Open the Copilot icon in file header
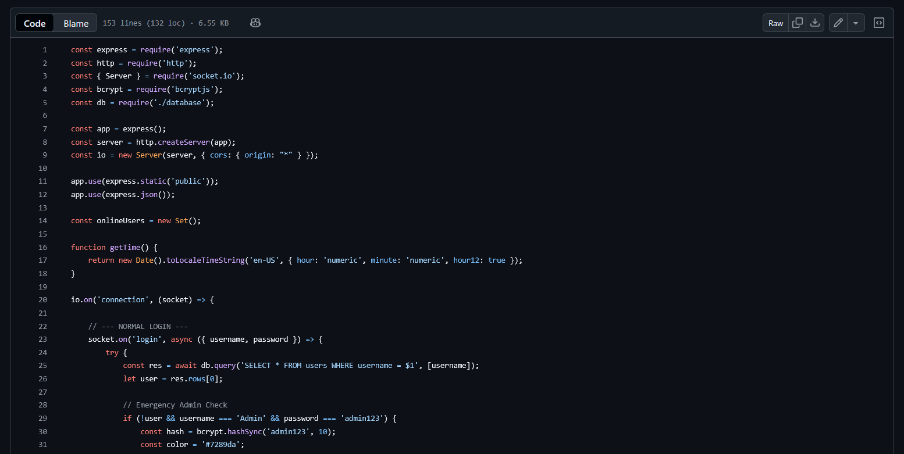This screenshot has width=904, height=454. click(x=255, y=23)
